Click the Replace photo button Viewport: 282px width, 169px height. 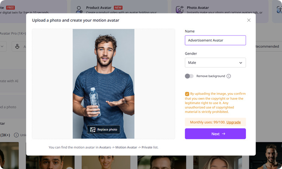coord(104,130)
